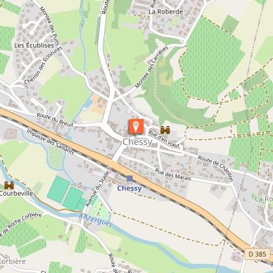The image size is (273, 273).
Task: Select the castle icon near Rue d'en Haut
Action: coord(165,130)
